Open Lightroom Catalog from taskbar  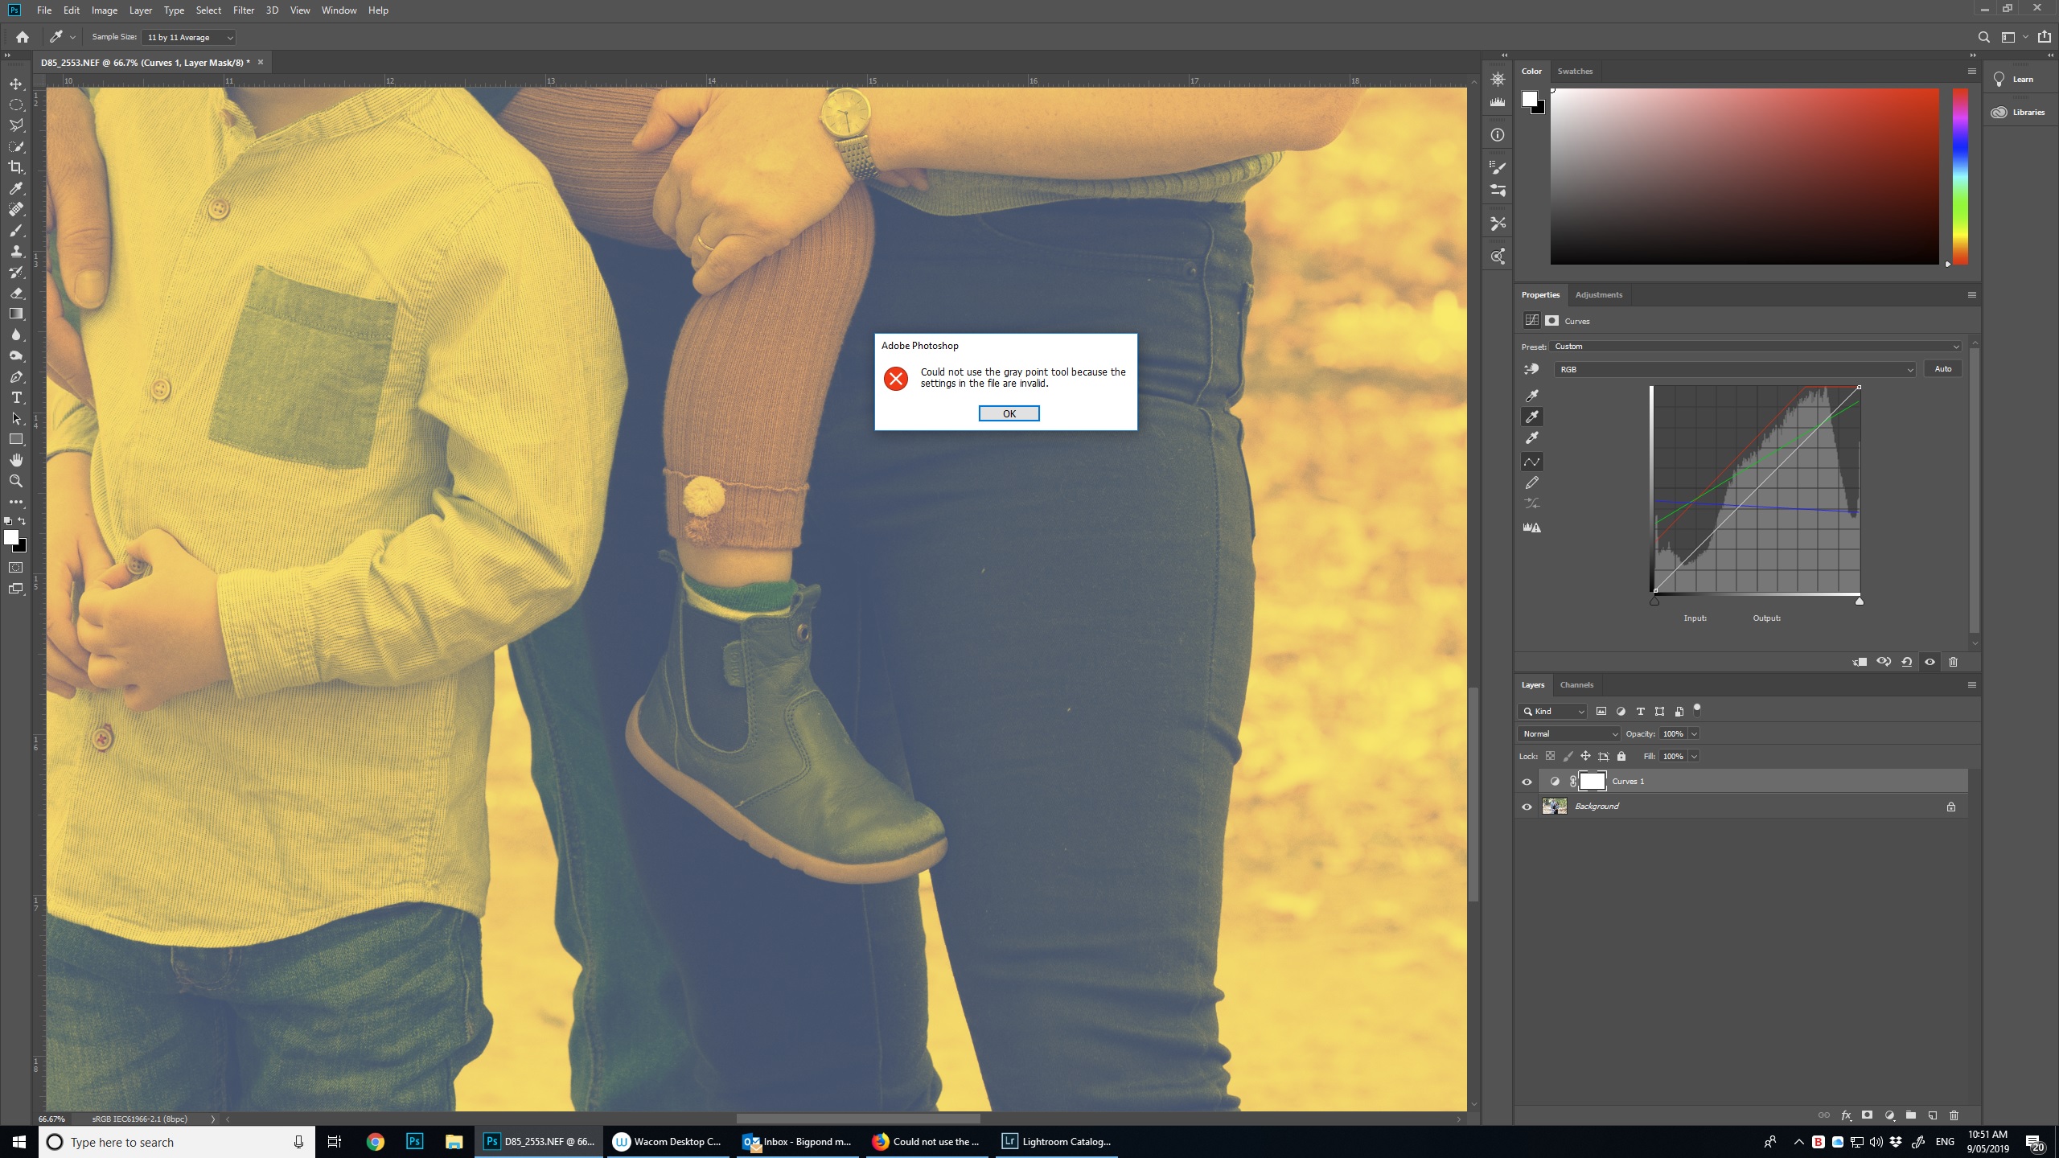pos(1057,1141)
